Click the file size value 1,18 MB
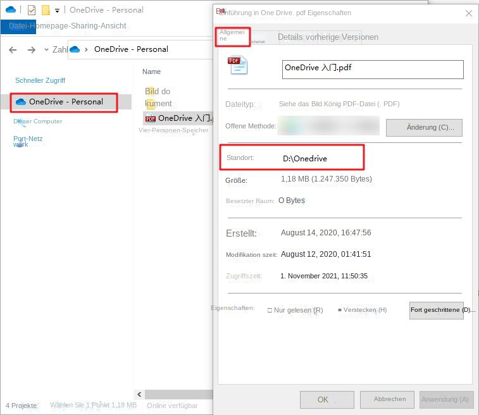This screenshot has height=415, width=479. 327,179
